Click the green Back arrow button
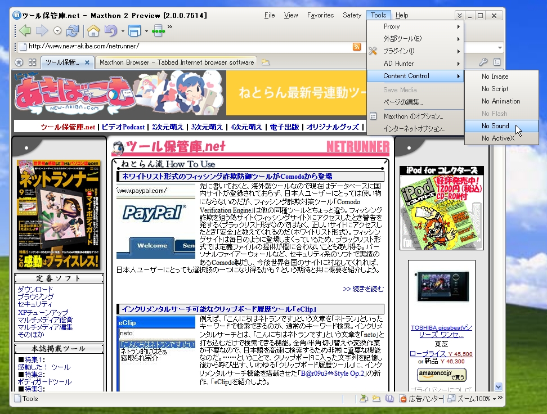Screen dimensions: 547x414 [x=25, y=31]
